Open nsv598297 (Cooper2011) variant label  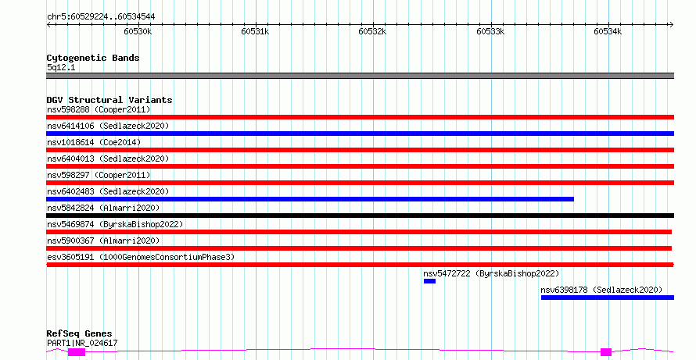pos(99,175)
